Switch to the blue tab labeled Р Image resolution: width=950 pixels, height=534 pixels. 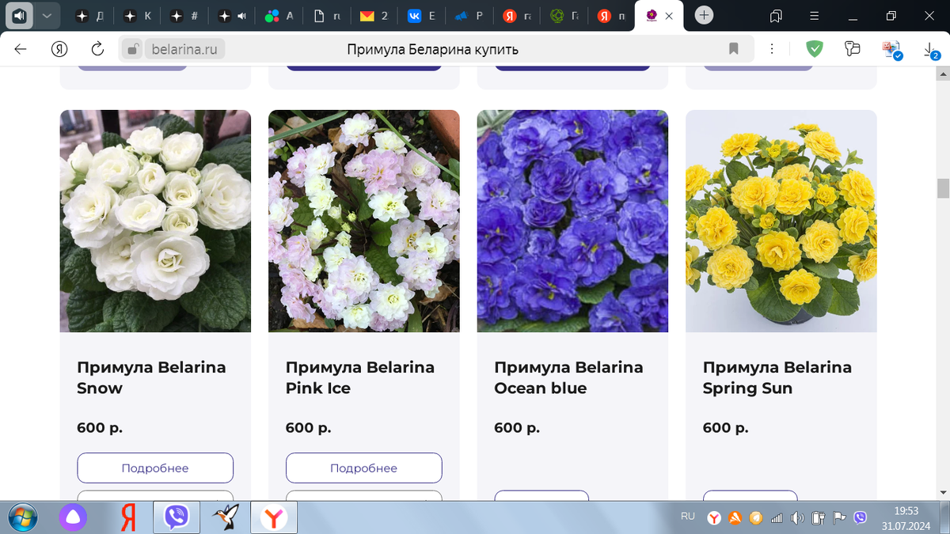coord(469,16)
